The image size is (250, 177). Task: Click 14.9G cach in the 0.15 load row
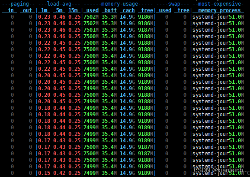click(127, 173)
